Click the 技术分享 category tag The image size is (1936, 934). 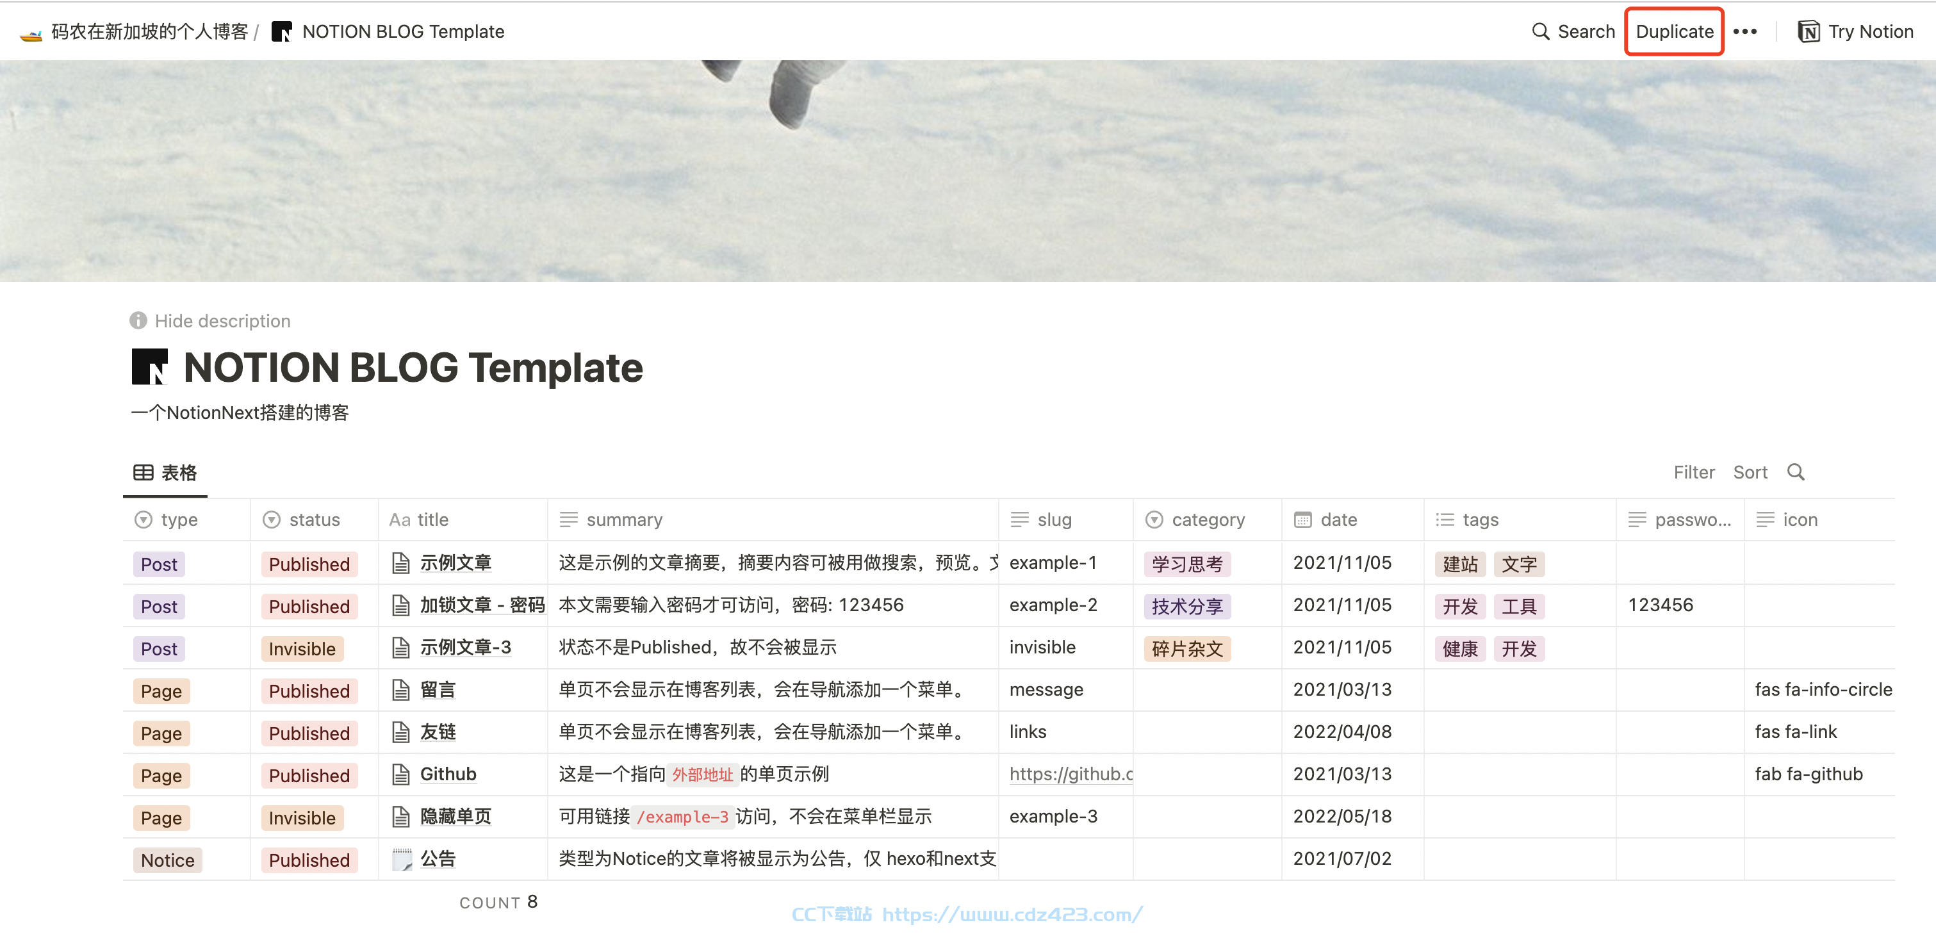click(1186, 607)
